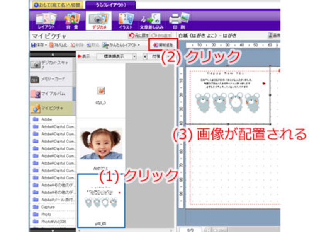The height and width of the screenshot is (232, 309).
Task: Click the red-outlined add-to-layout button
Action: (x=163, y=45)
